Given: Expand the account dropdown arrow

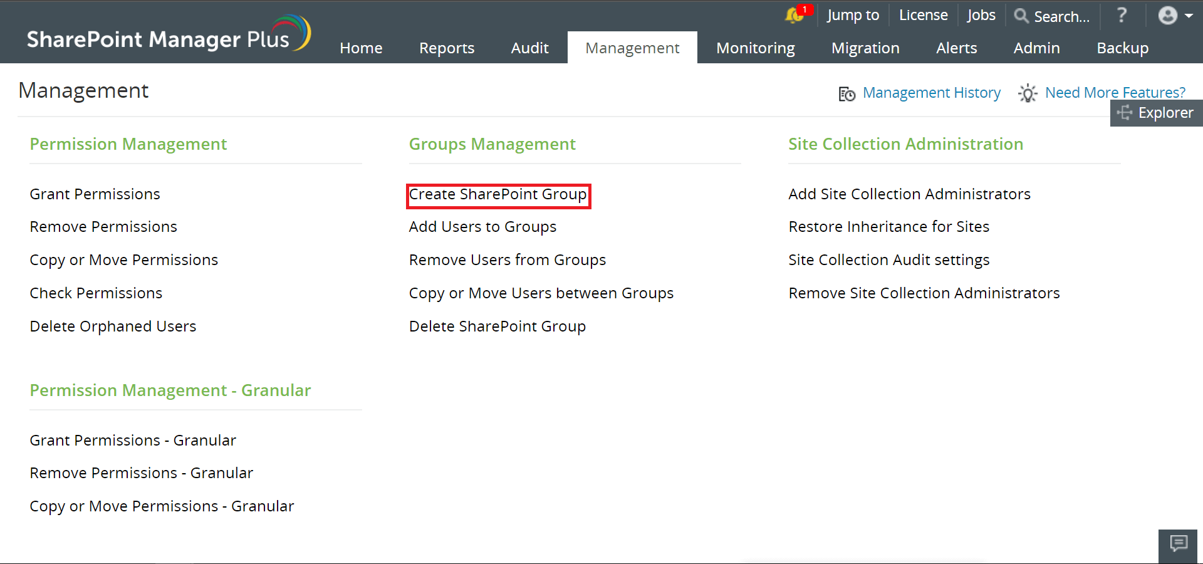Looking at the screenshot, I should click(1189, 16).
